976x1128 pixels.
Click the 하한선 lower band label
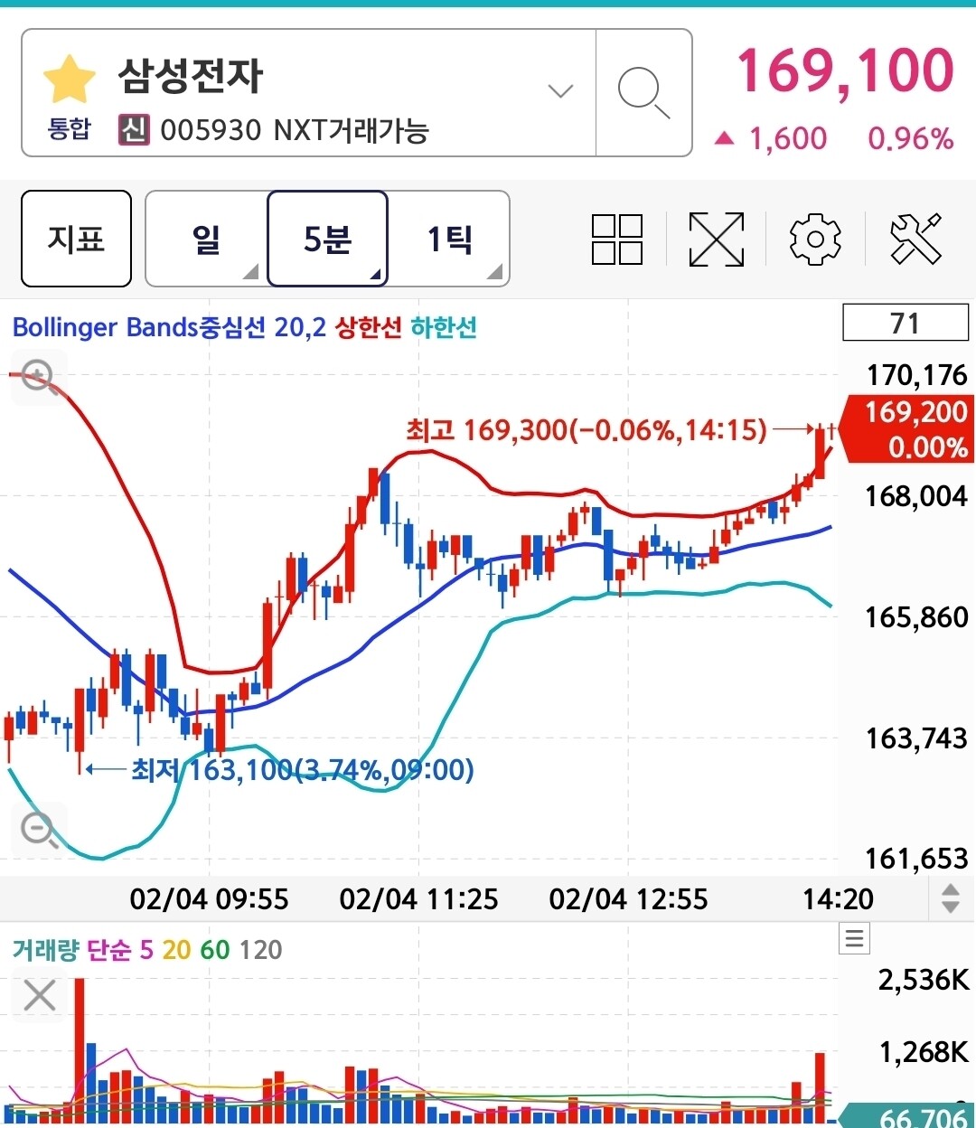tap(444, 327)
